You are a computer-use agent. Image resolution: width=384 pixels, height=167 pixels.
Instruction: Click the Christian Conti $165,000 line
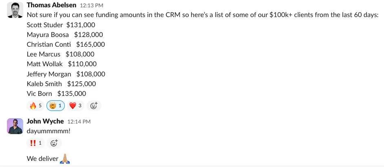click(x=66, y=44)
